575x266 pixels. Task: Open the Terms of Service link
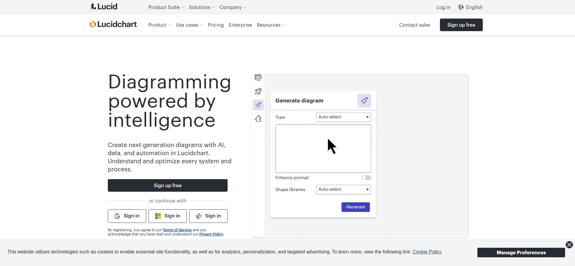(177, 230)
